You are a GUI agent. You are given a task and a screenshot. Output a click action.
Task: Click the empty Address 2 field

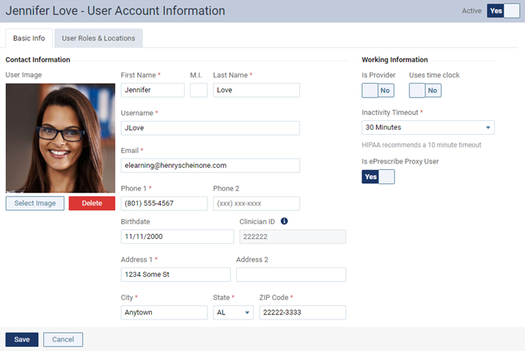pos(291,274)
